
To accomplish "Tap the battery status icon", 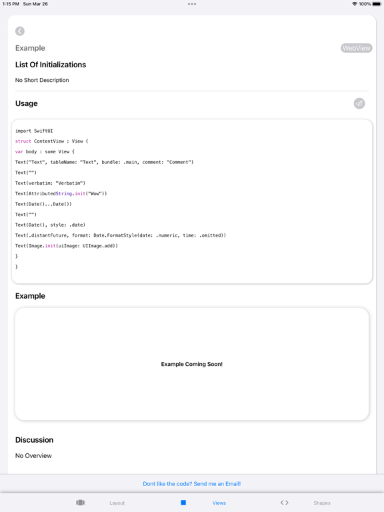I will [377, 4].
